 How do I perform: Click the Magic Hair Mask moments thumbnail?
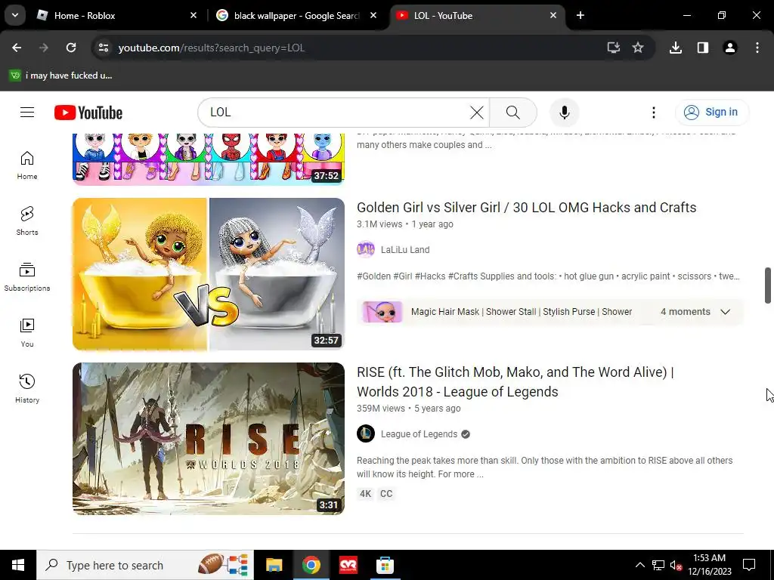pos(382,312)
